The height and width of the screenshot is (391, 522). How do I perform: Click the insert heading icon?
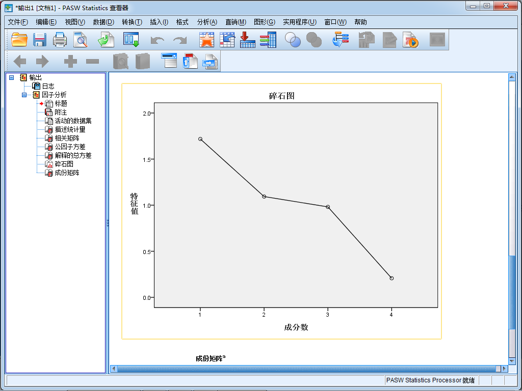click(x=169, y=61)
